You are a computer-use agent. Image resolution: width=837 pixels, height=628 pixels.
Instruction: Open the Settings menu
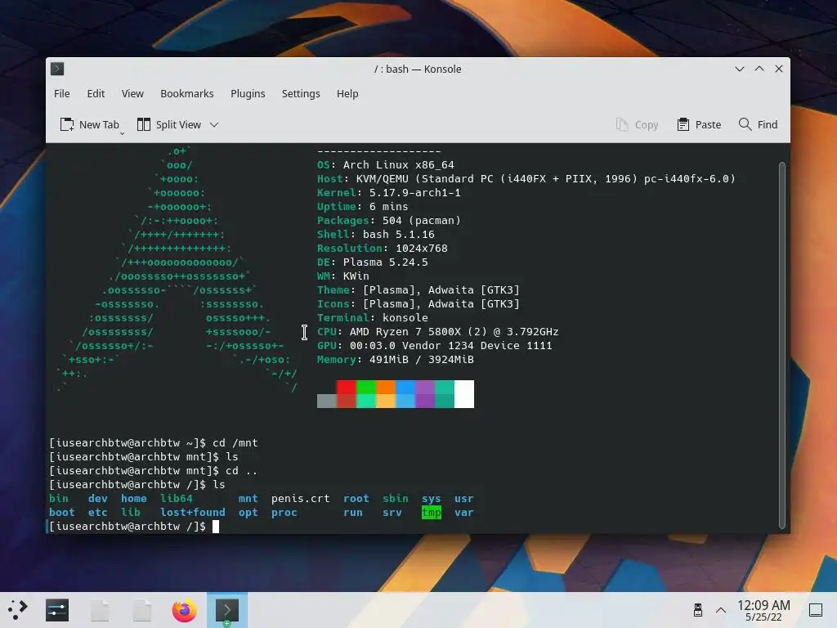[x=301, y=93]
